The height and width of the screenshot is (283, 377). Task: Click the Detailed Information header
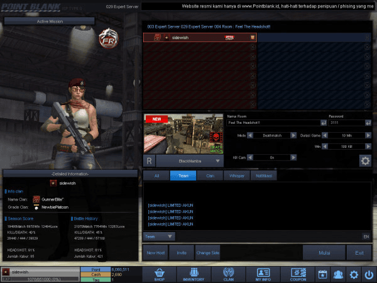[x=70, y=174]
